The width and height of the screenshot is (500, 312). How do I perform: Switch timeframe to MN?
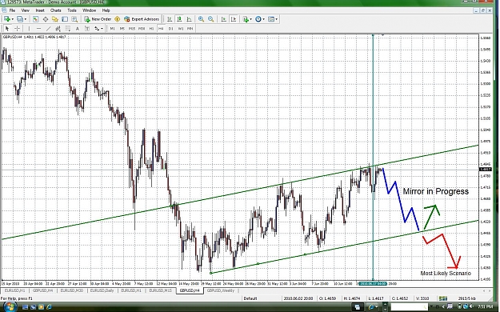pos(190,28)
